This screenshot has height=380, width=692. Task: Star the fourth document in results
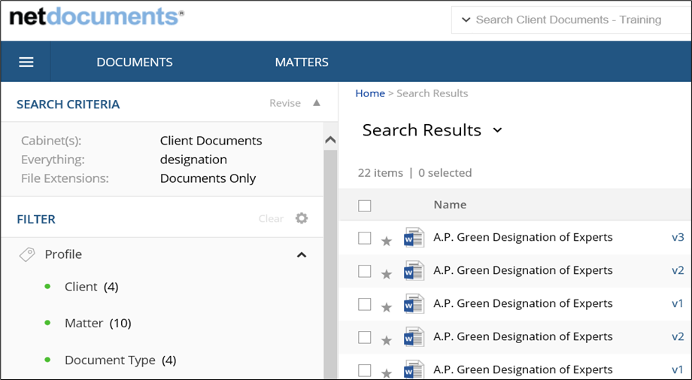387,340
